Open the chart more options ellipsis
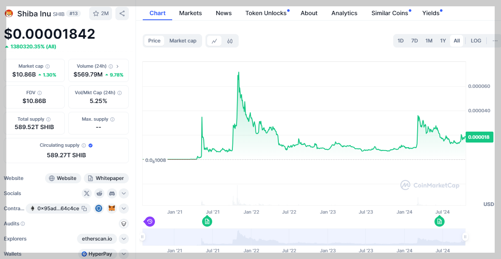Viewport: 501px width, 259px height. coord(495,41)
